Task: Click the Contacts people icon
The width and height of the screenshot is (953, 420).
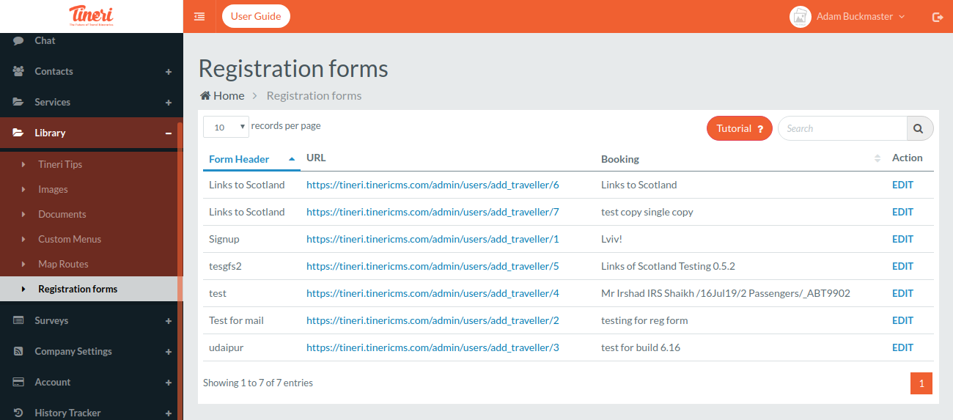Action: pyautogui.click(x=18, y=71)
